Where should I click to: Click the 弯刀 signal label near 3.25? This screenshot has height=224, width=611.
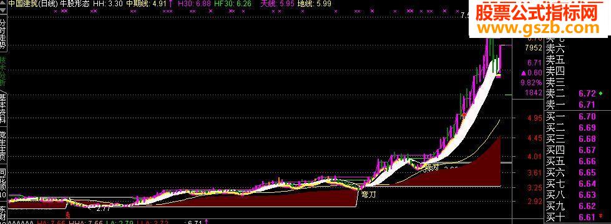pyautogui.click(x=369, y=194)
